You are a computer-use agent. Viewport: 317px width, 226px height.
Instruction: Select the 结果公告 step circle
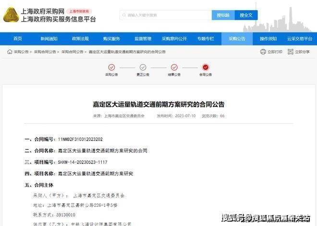pyautogui.click(x=174, y=68)
